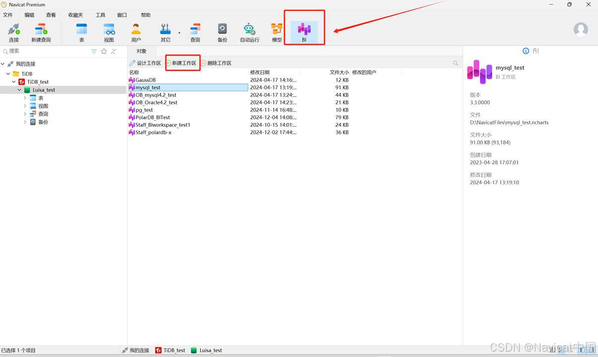The height and width of the screenshot is (357, 598).
Task: Click 我的连接 in the status bar
Action: coord(135,350)
